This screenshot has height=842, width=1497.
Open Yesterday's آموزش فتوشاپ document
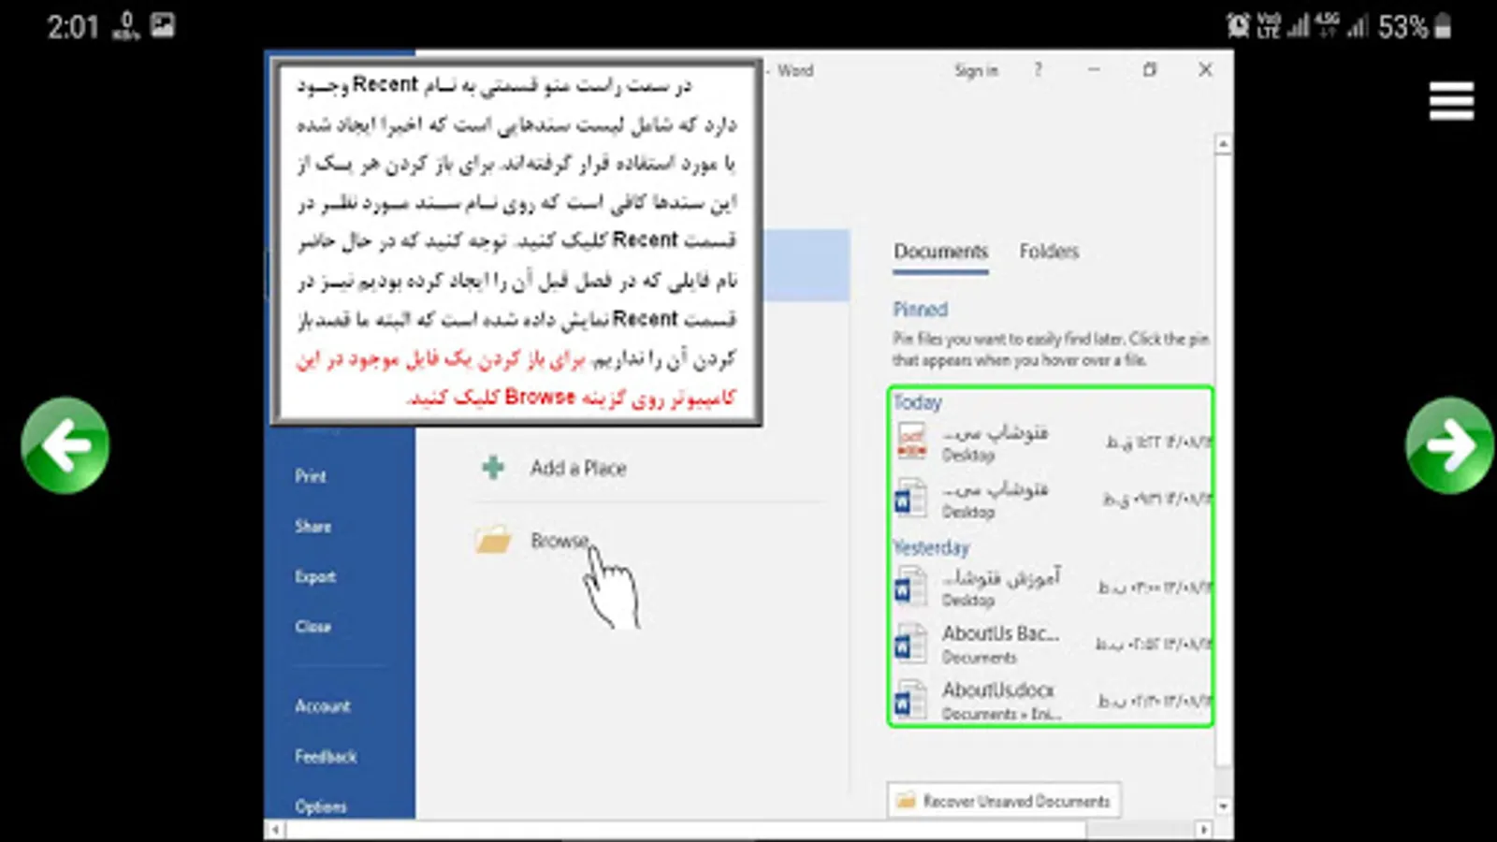click(1051, 587)
